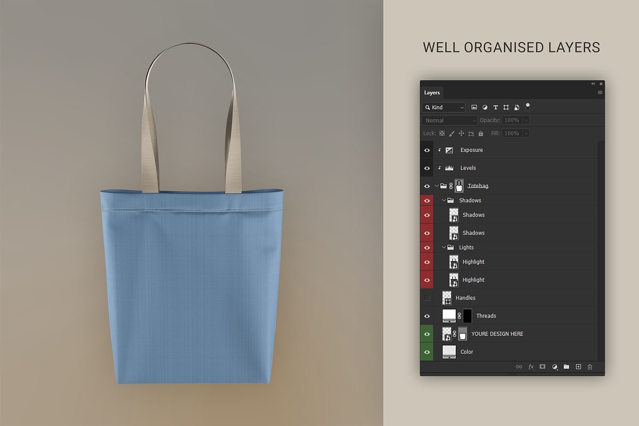Close the Layers panel with X
The image size is (639, 426).
[x=601, y=84]
